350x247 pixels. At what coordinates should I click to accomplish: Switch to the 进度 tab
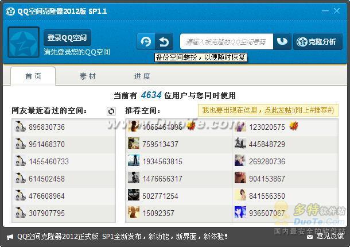click(142, 76)
